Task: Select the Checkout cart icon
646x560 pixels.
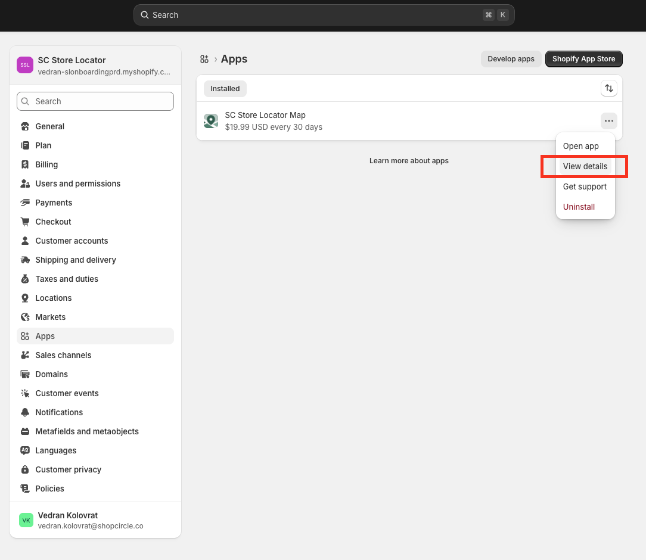Action: [x=25, y=222]
